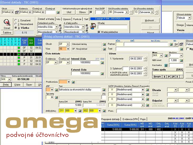Click the icon right of the Del button
Screen dimensions: 193x145
pyautogui.click(x=181, y=44)
